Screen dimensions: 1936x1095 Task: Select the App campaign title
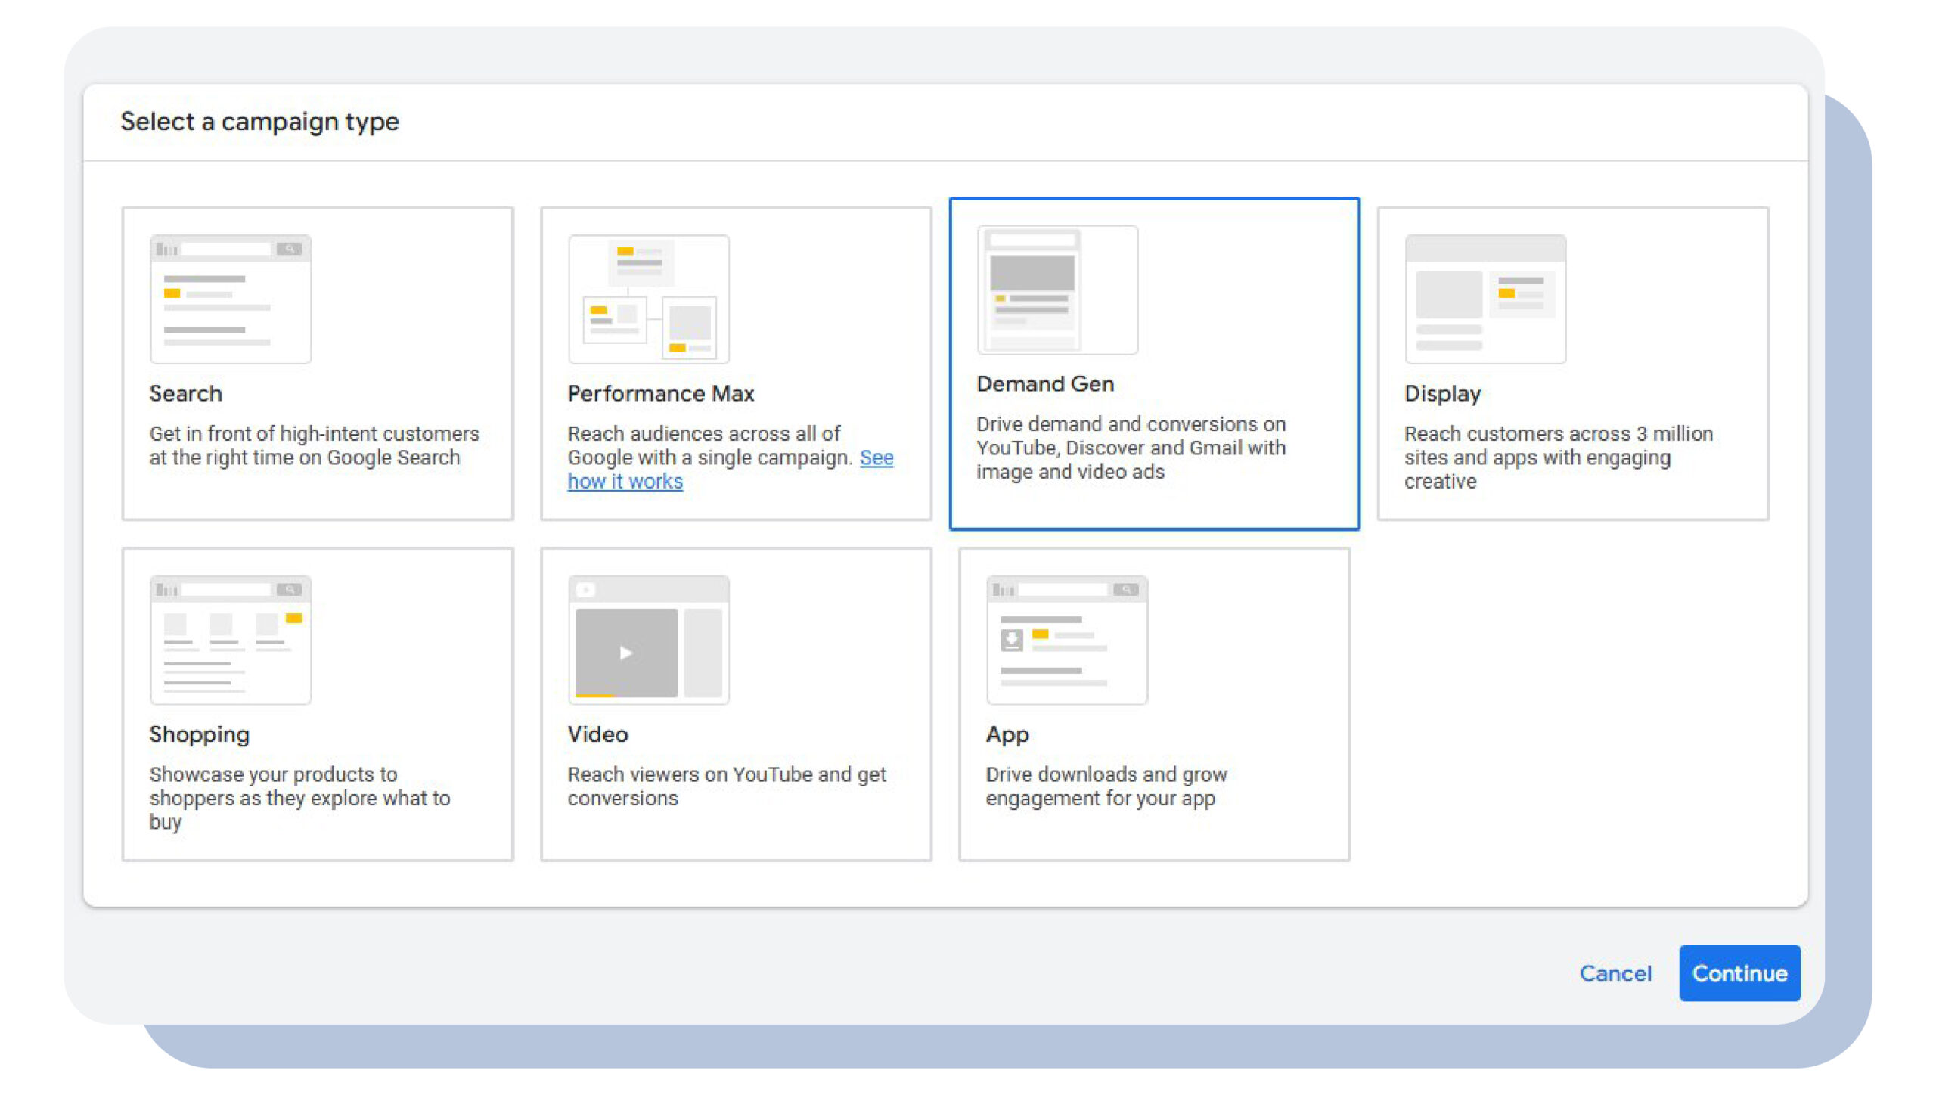[x=1007, y=735]
